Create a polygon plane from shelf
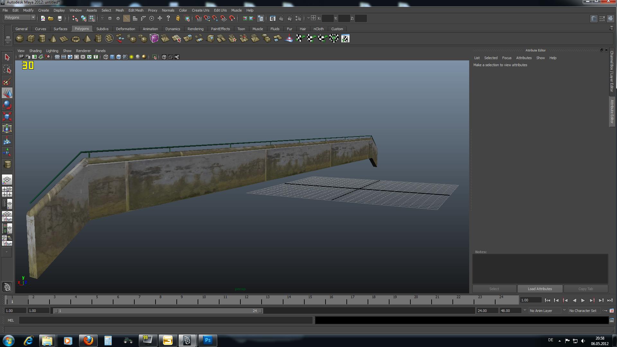617x347 pixels. click(64, 39)
